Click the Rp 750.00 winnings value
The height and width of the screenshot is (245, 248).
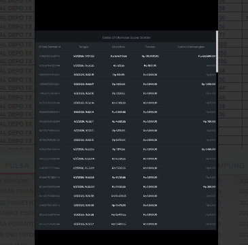[x=209, y=122]
